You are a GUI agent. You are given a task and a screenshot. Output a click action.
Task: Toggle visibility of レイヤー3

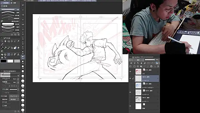[130, 78]
